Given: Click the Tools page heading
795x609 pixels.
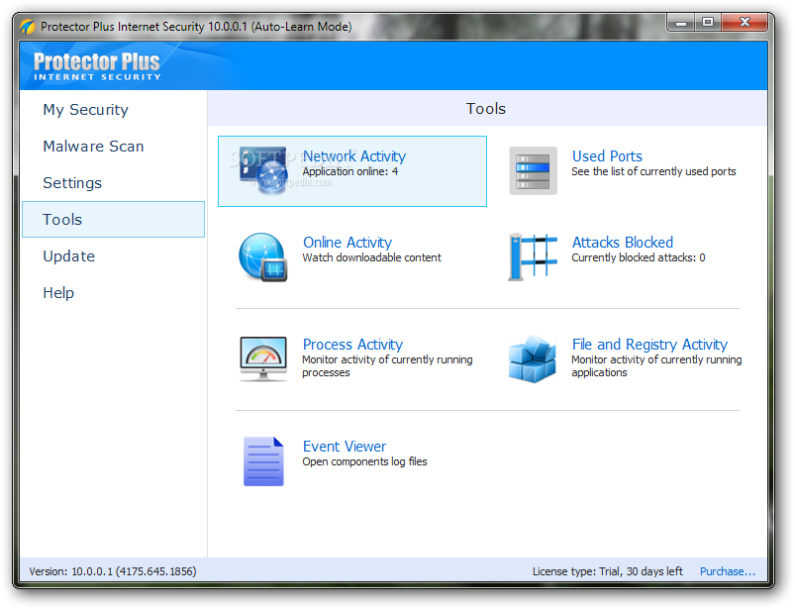Looking at the screenshot, I should [486, 109].
